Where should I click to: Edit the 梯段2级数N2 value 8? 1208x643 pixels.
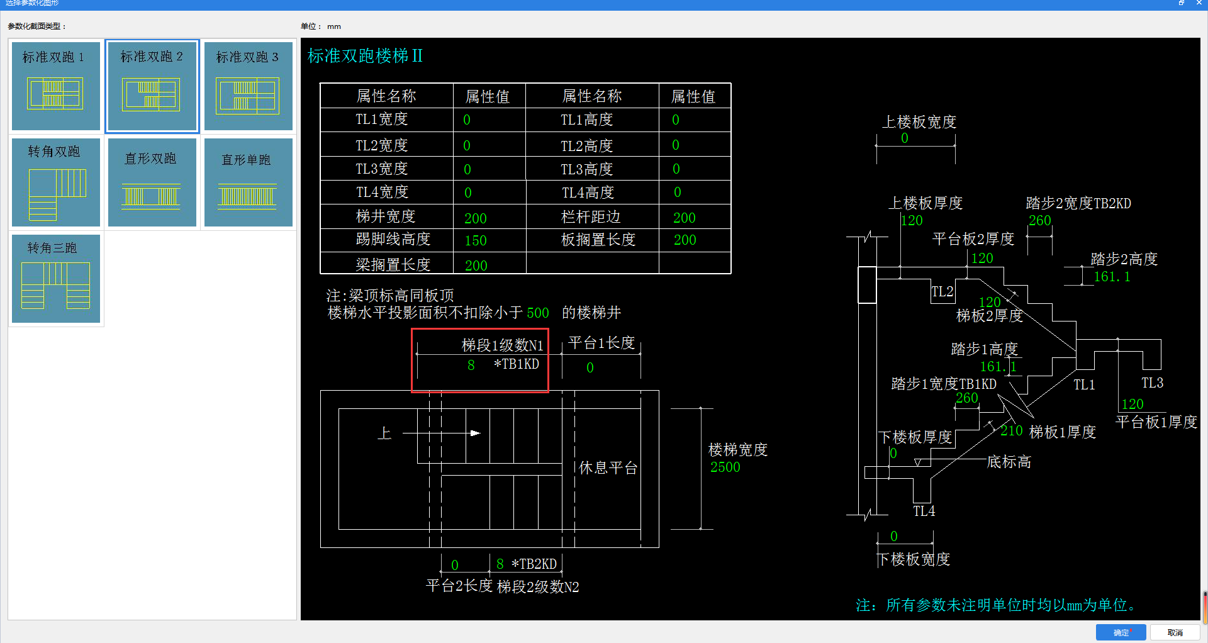(x=500, y=564)
